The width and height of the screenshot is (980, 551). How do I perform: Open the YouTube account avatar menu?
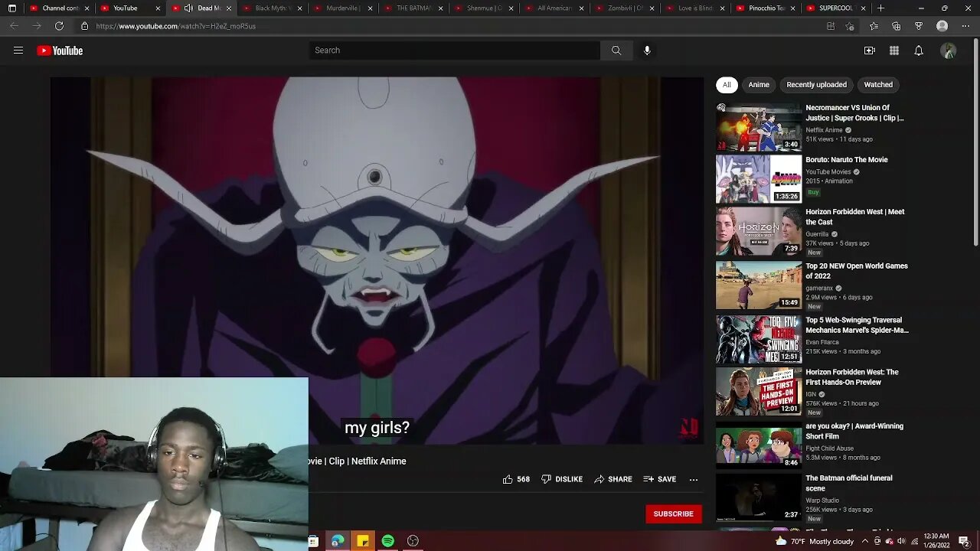coord(949,51)
